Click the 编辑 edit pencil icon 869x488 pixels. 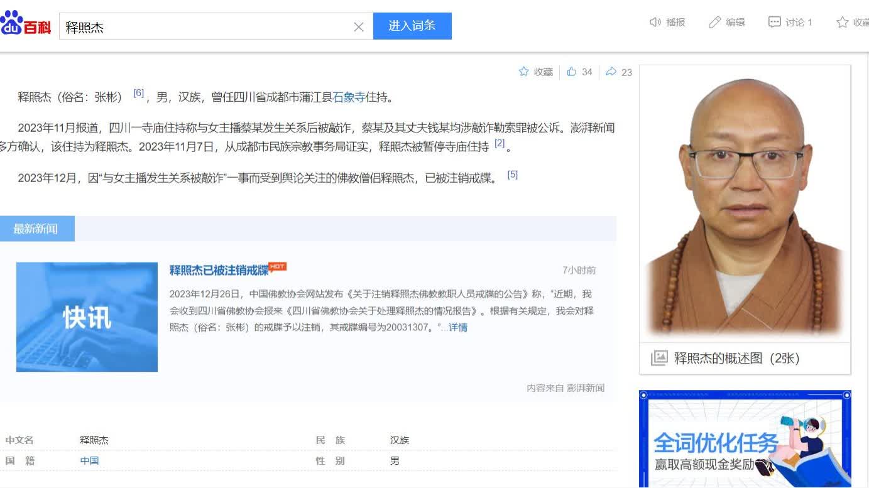click(x=715, y=21)
